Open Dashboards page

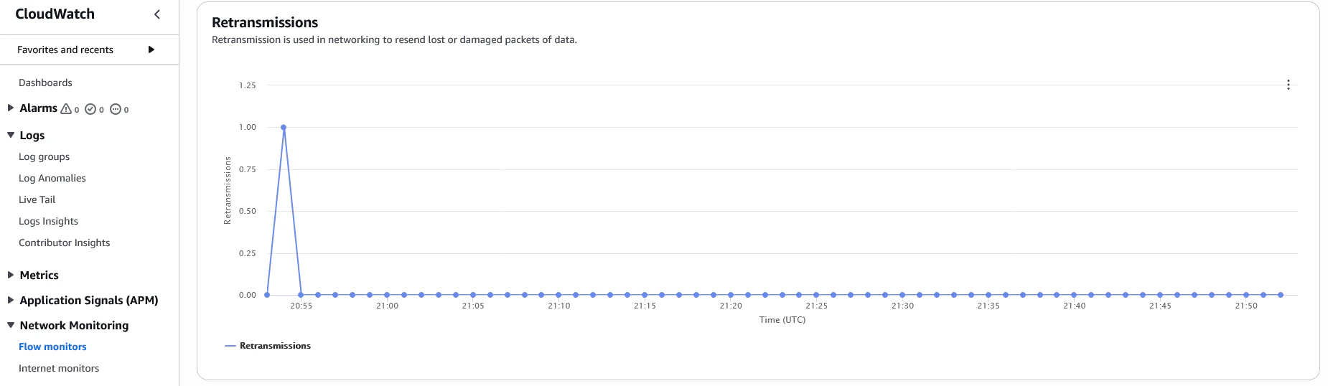tap(45, 83)
